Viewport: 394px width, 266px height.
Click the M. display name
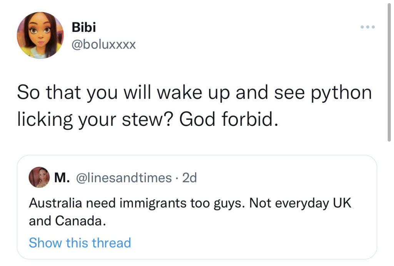tap(62, 177)
